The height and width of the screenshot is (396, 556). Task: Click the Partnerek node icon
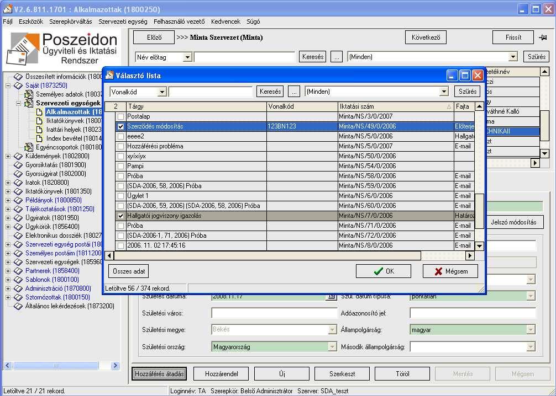tap(18, 271)
